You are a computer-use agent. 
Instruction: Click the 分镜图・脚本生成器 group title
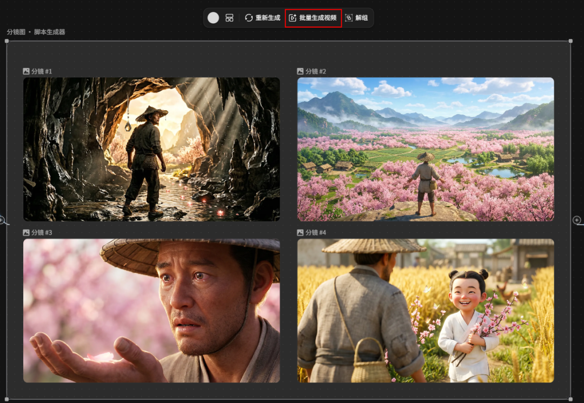[x=36, y=32]
